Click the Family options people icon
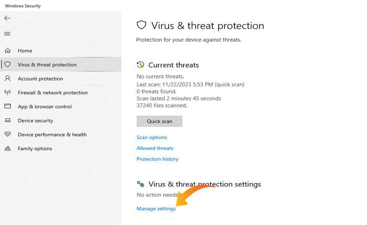 coord(8,149)
